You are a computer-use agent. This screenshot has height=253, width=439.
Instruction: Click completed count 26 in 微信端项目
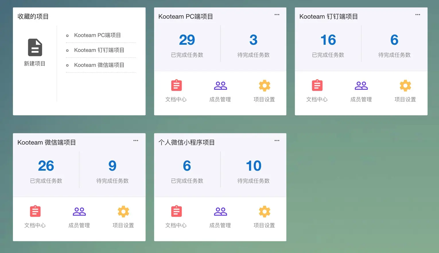[46, 166]
